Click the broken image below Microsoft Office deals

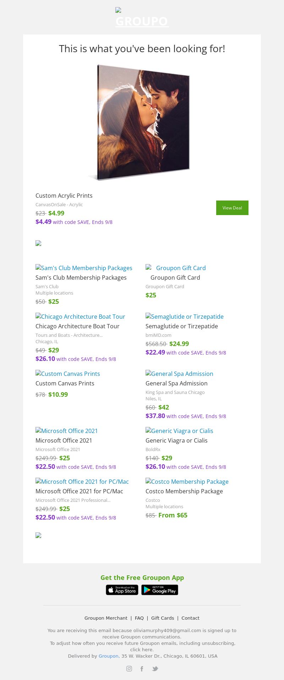pyautogui.click(x=38, y=535)
